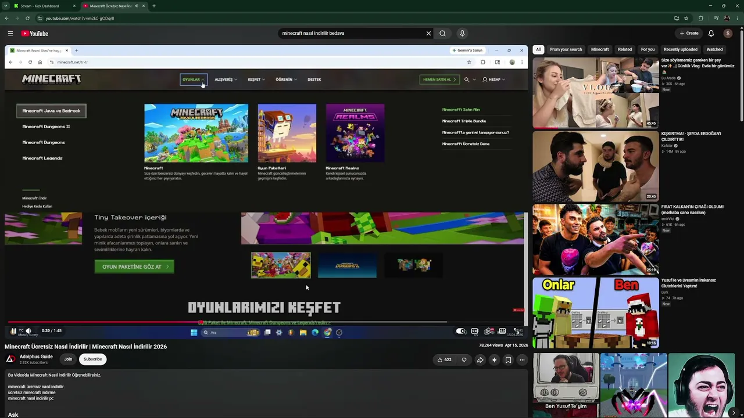
Task: Start voice search with the microphone
Action: click(x=462, y=34)
